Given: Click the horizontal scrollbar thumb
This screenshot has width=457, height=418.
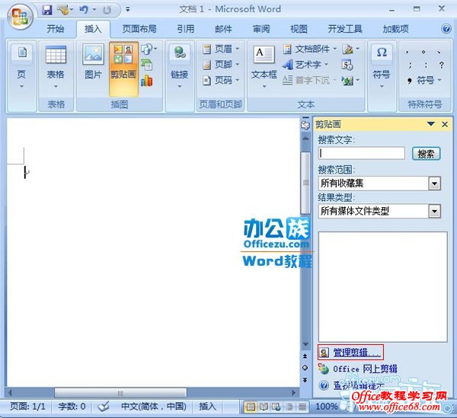Looking at the screenshot, I should click(x=120, y=393).
